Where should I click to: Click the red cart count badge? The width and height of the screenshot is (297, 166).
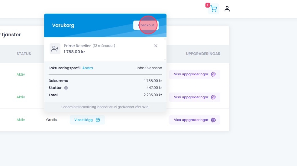click(x=208, y=5)
